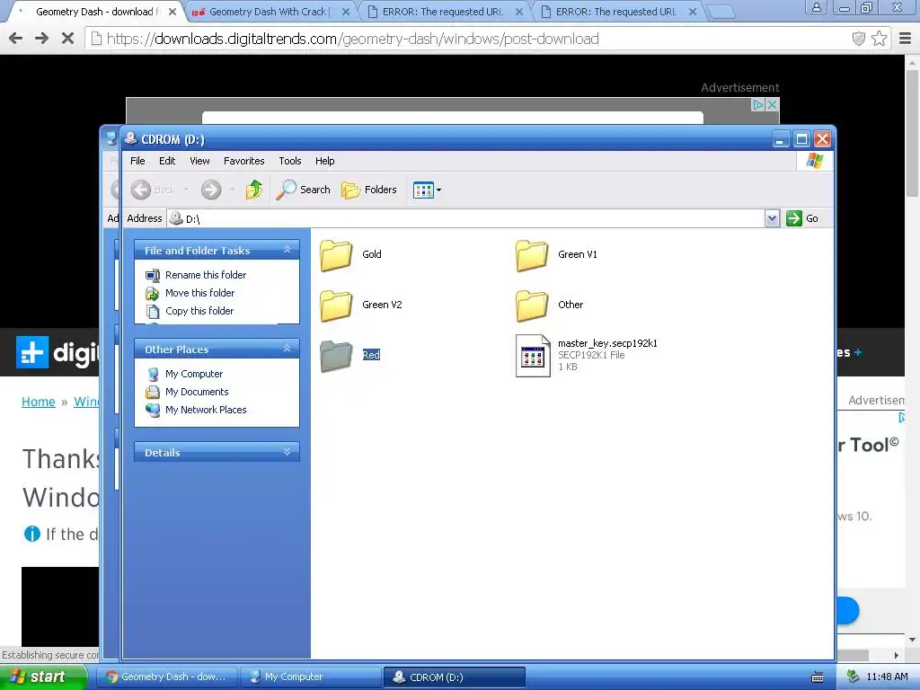Select the master_key.secp192k1 file icon
The height and width of the screenshot is (690, 920).
[533, 356]
